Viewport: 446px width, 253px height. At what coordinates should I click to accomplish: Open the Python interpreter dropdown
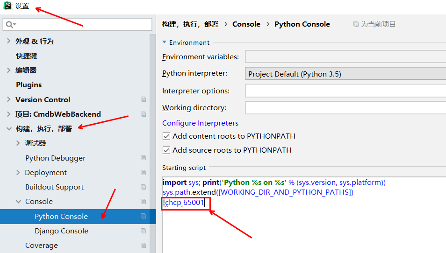345,74
